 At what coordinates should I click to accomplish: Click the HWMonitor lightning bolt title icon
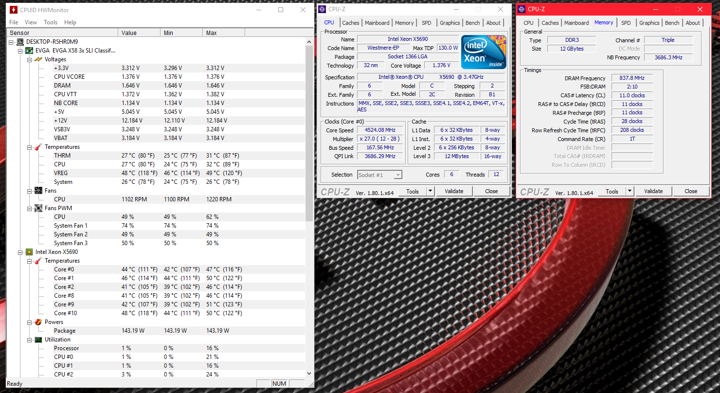click(x=14, y=10)
